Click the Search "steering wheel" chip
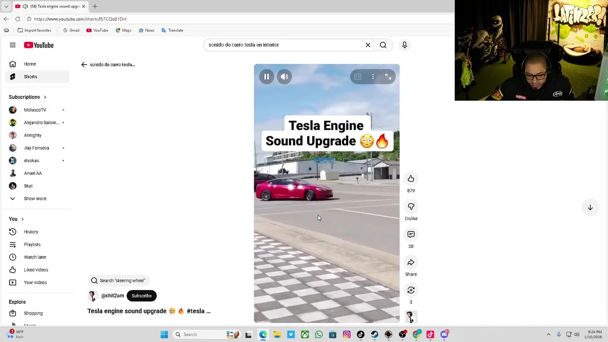This screenshot has height=342, width=608. click(x=118, y=280)
